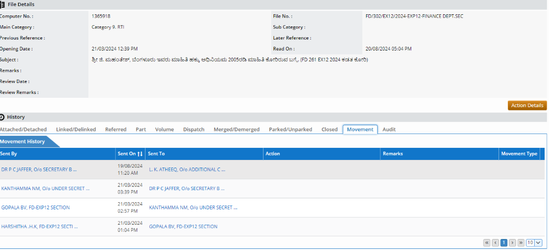Image resolution: width=549 pixels, height=250 pixels.
Task: Switch to the Attached/Detached tab
Action: (23, 130)
